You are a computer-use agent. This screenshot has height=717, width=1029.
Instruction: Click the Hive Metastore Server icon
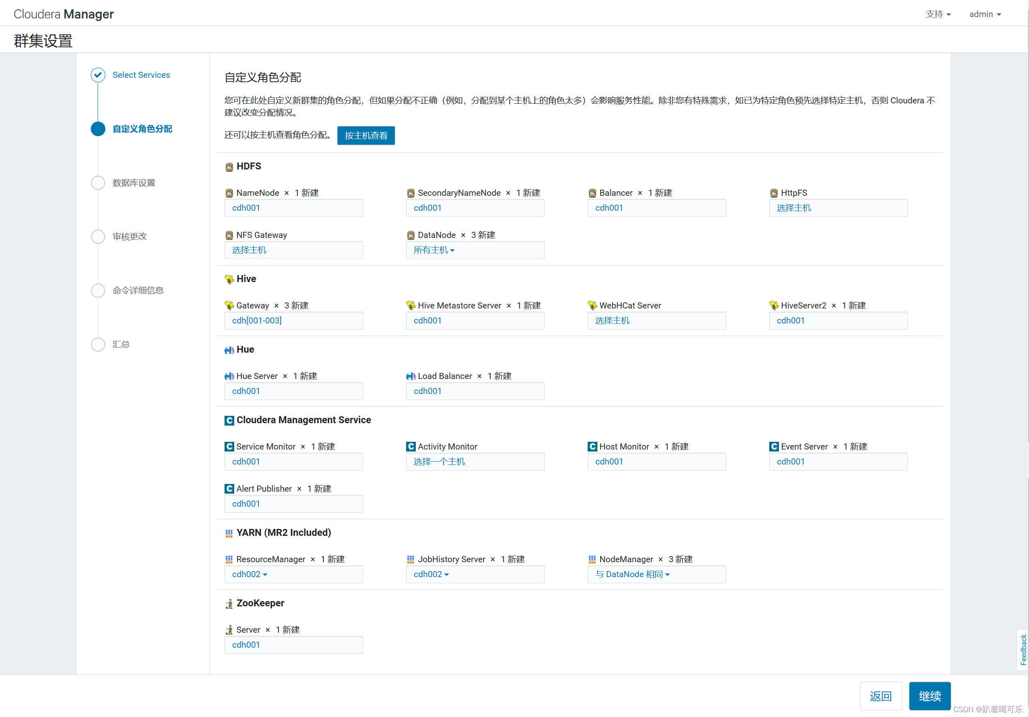click(411, 306)
